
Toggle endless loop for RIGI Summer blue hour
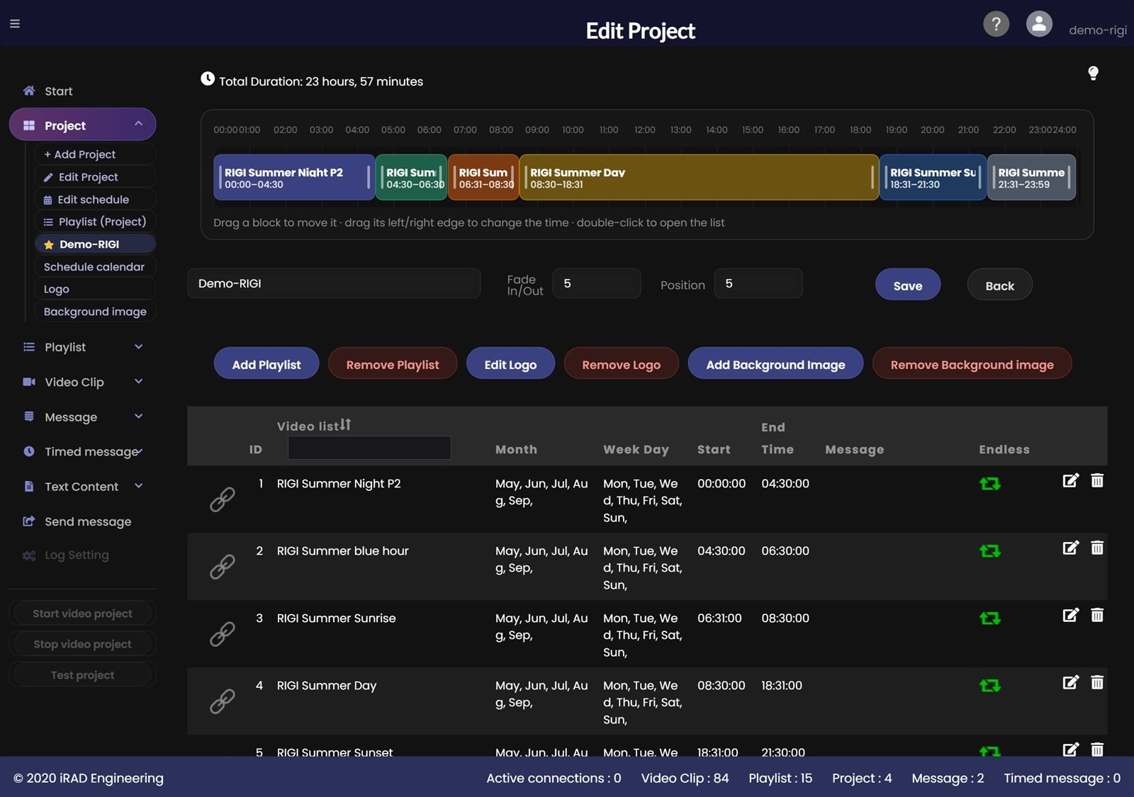[x=989, y=551]
